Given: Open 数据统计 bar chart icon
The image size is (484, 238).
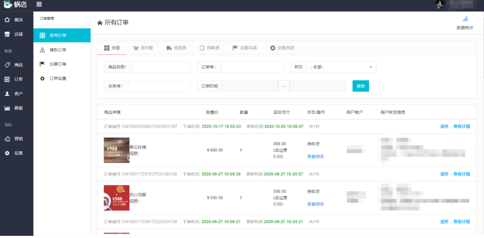Looking at the screenshot, I should [465, 19].
